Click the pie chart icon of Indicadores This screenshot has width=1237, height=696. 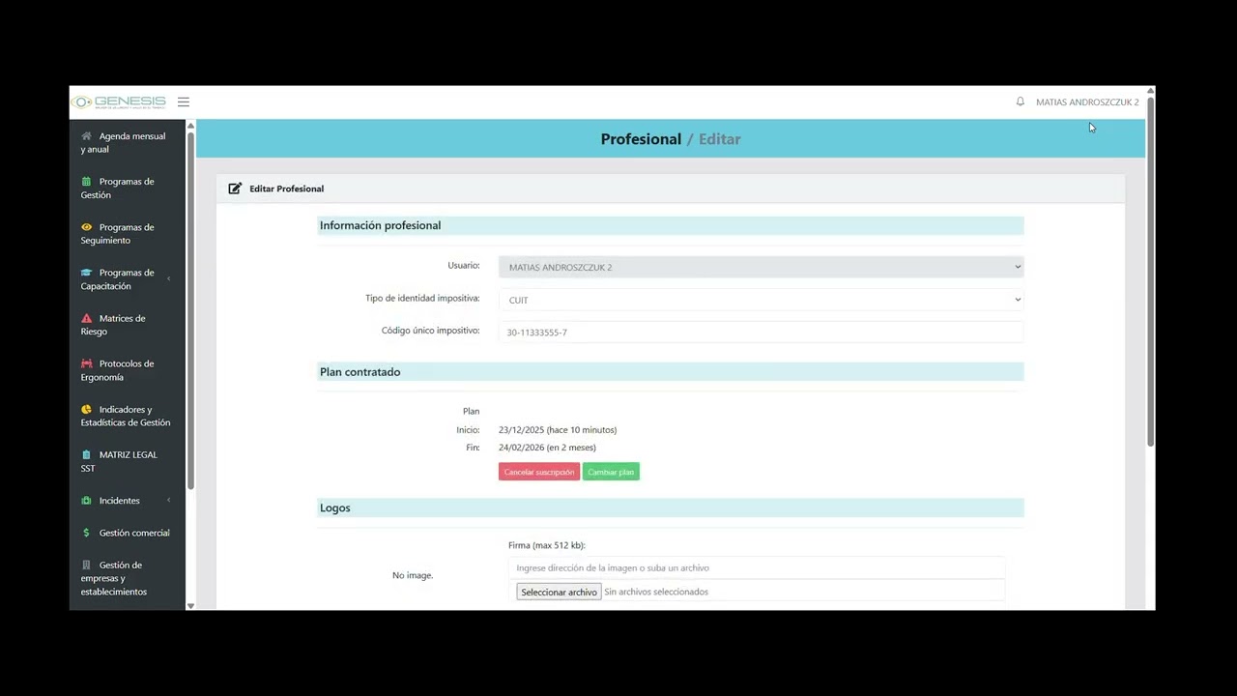click(86, 409)
